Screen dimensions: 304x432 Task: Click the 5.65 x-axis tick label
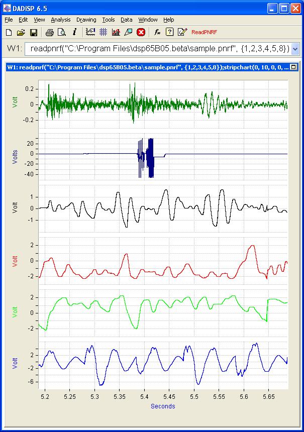[x=269, y=397]
